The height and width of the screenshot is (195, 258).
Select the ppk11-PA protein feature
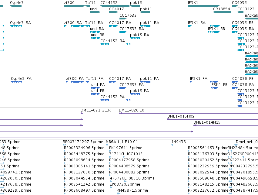(x=145, y=82)
